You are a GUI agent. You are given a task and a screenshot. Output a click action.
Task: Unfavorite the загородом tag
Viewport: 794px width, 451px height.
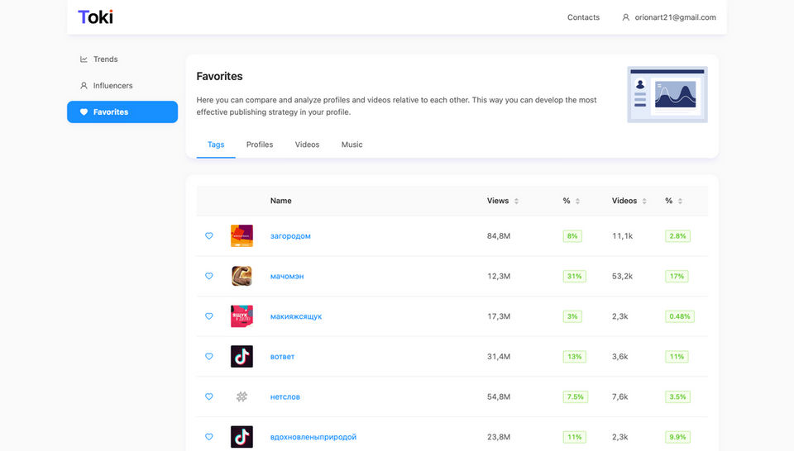click(x=208, y=235)
